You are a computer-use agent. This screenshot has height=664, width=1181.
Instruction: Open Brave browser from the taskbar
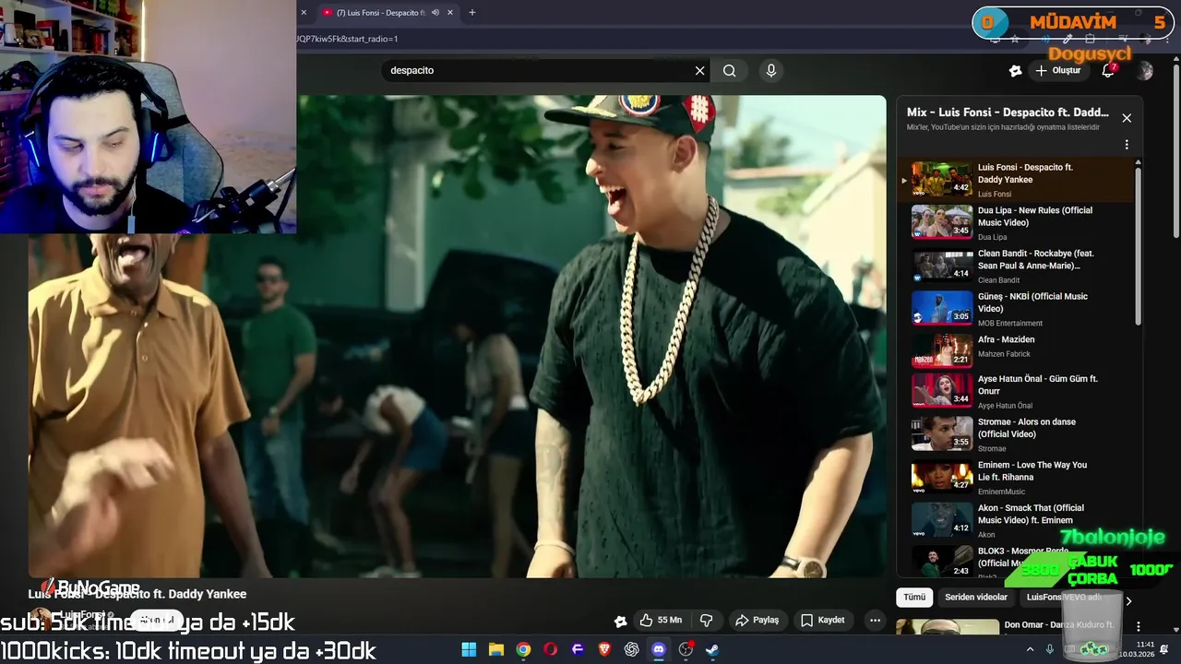tap(604, 649)
